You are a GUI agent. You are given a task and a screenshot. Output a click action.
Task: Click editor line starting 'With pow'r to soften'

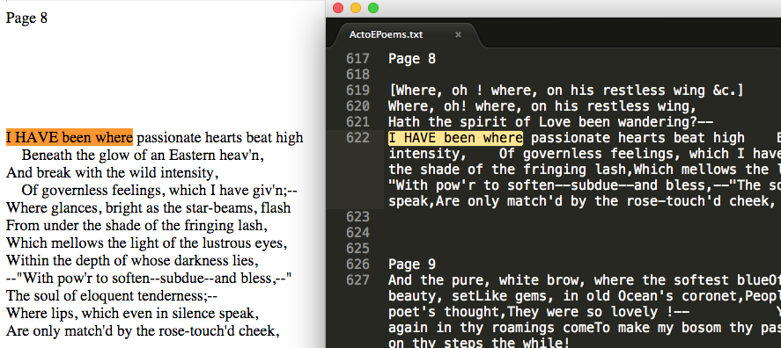pos(585,185)
